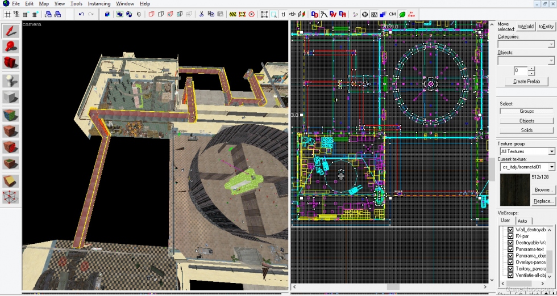Select the Selection tool (red arrow)
This screenshot has height=296, width=557.
(11, 31)
